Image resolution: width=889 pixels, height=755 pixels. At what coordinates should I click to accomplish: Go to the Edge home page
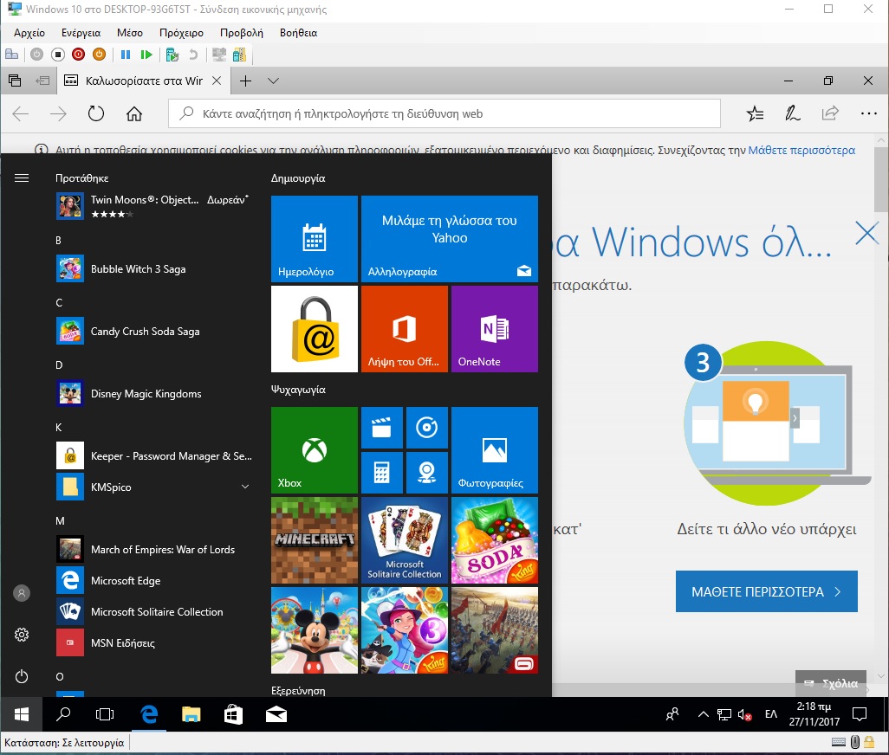(x=133, y=113)
